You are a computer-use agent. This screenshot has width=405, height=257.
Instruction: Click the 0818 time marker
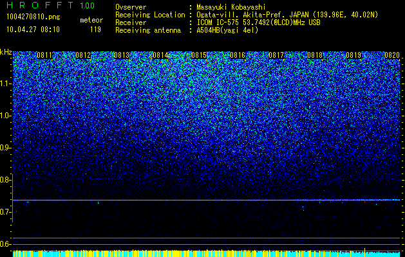click(x=315, y=55)
